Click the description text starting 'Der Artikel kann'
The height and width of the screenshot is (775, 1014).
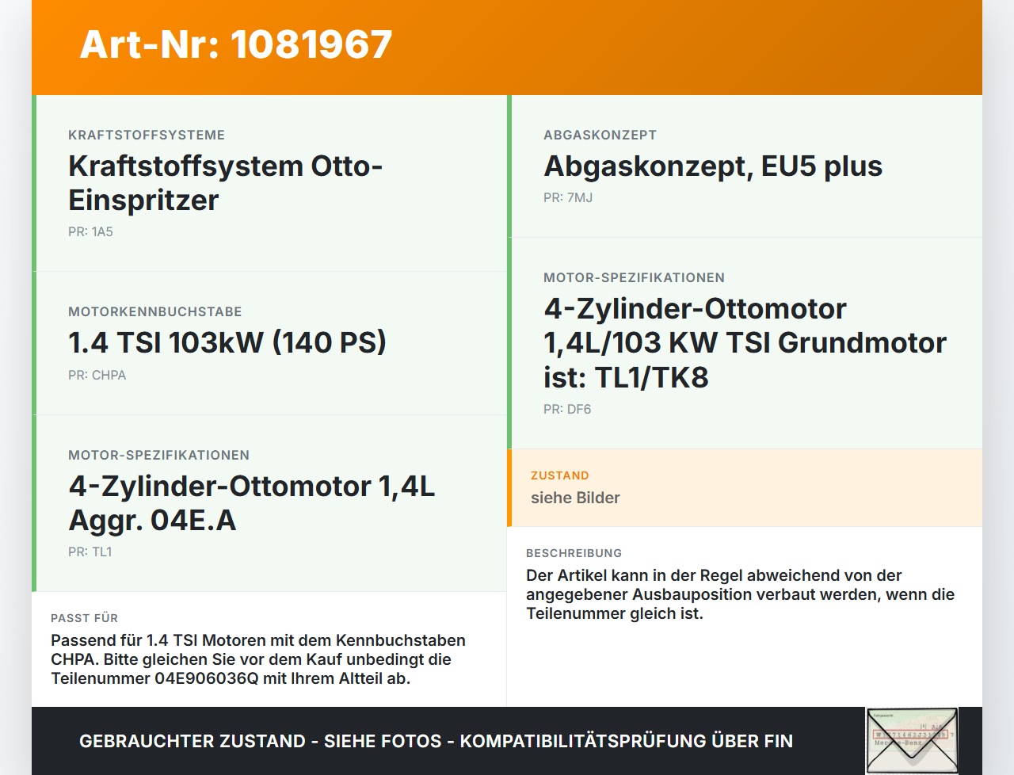coord(740,594)
